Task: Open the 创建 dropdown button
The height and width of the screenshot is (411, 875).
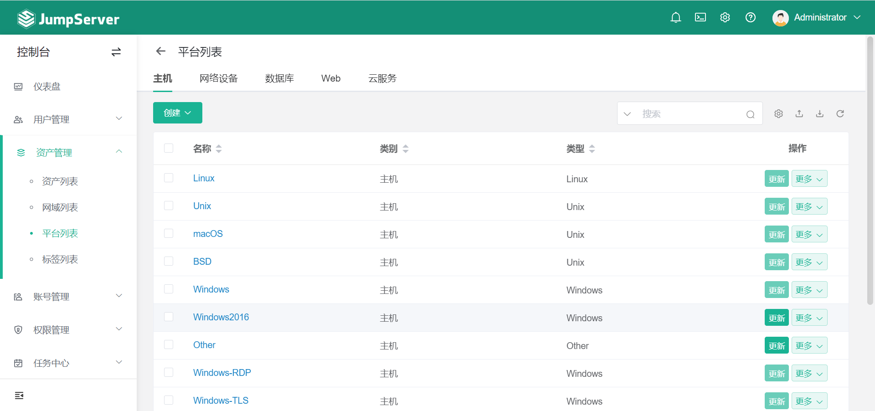Action: point(177,113)
